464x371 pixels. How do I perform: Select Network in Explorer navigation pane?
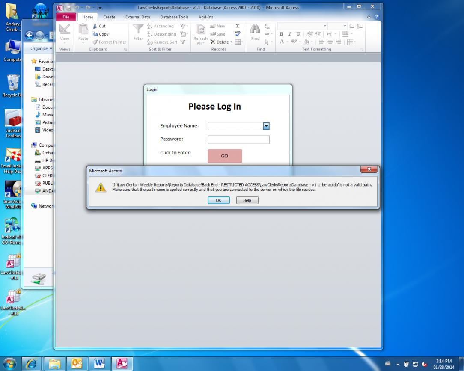click(x=42, y=206)
